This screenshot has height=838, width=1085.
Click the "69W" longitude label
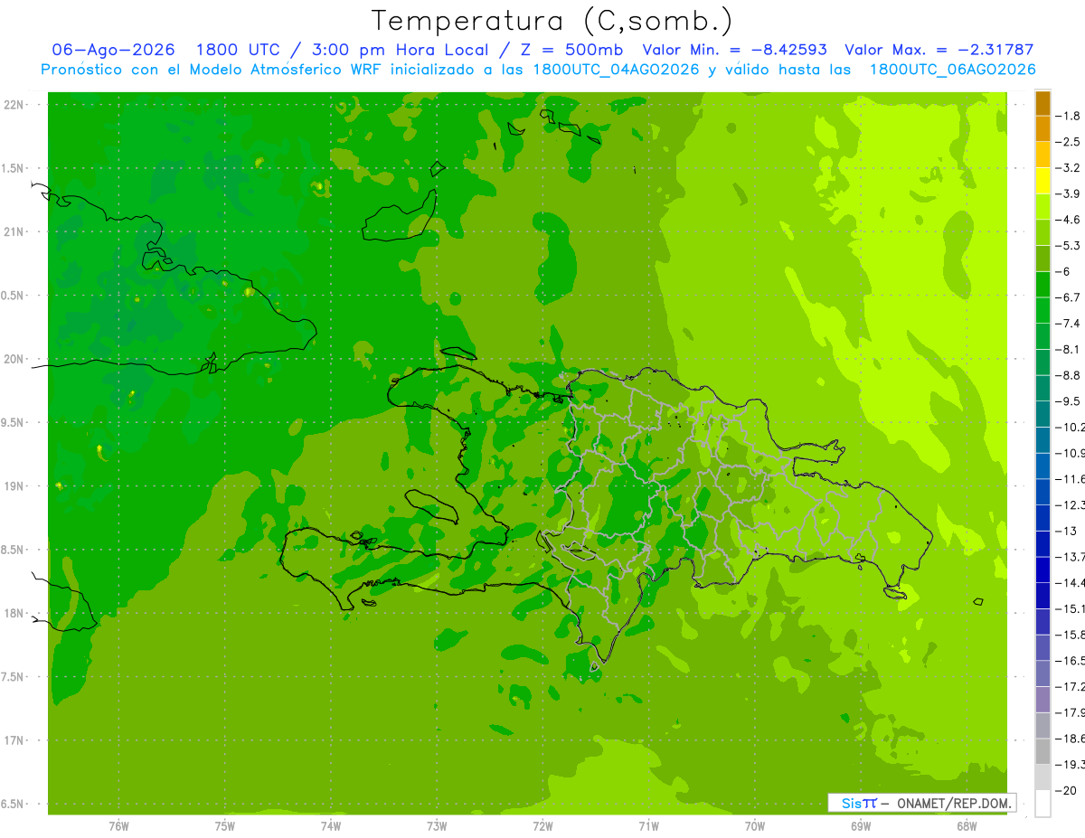[x=861, y=825]
